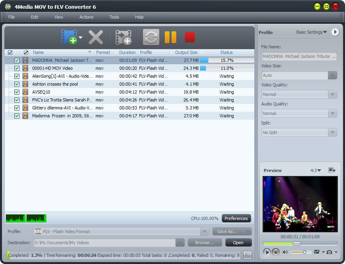The image size is (345, 264).
Task: Mute preview with the speaker icon
Action: 285,252
